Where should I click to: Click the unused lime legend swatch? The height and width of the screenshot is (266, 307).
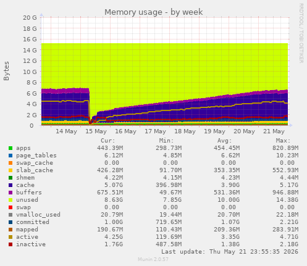(x=11, y=200)
